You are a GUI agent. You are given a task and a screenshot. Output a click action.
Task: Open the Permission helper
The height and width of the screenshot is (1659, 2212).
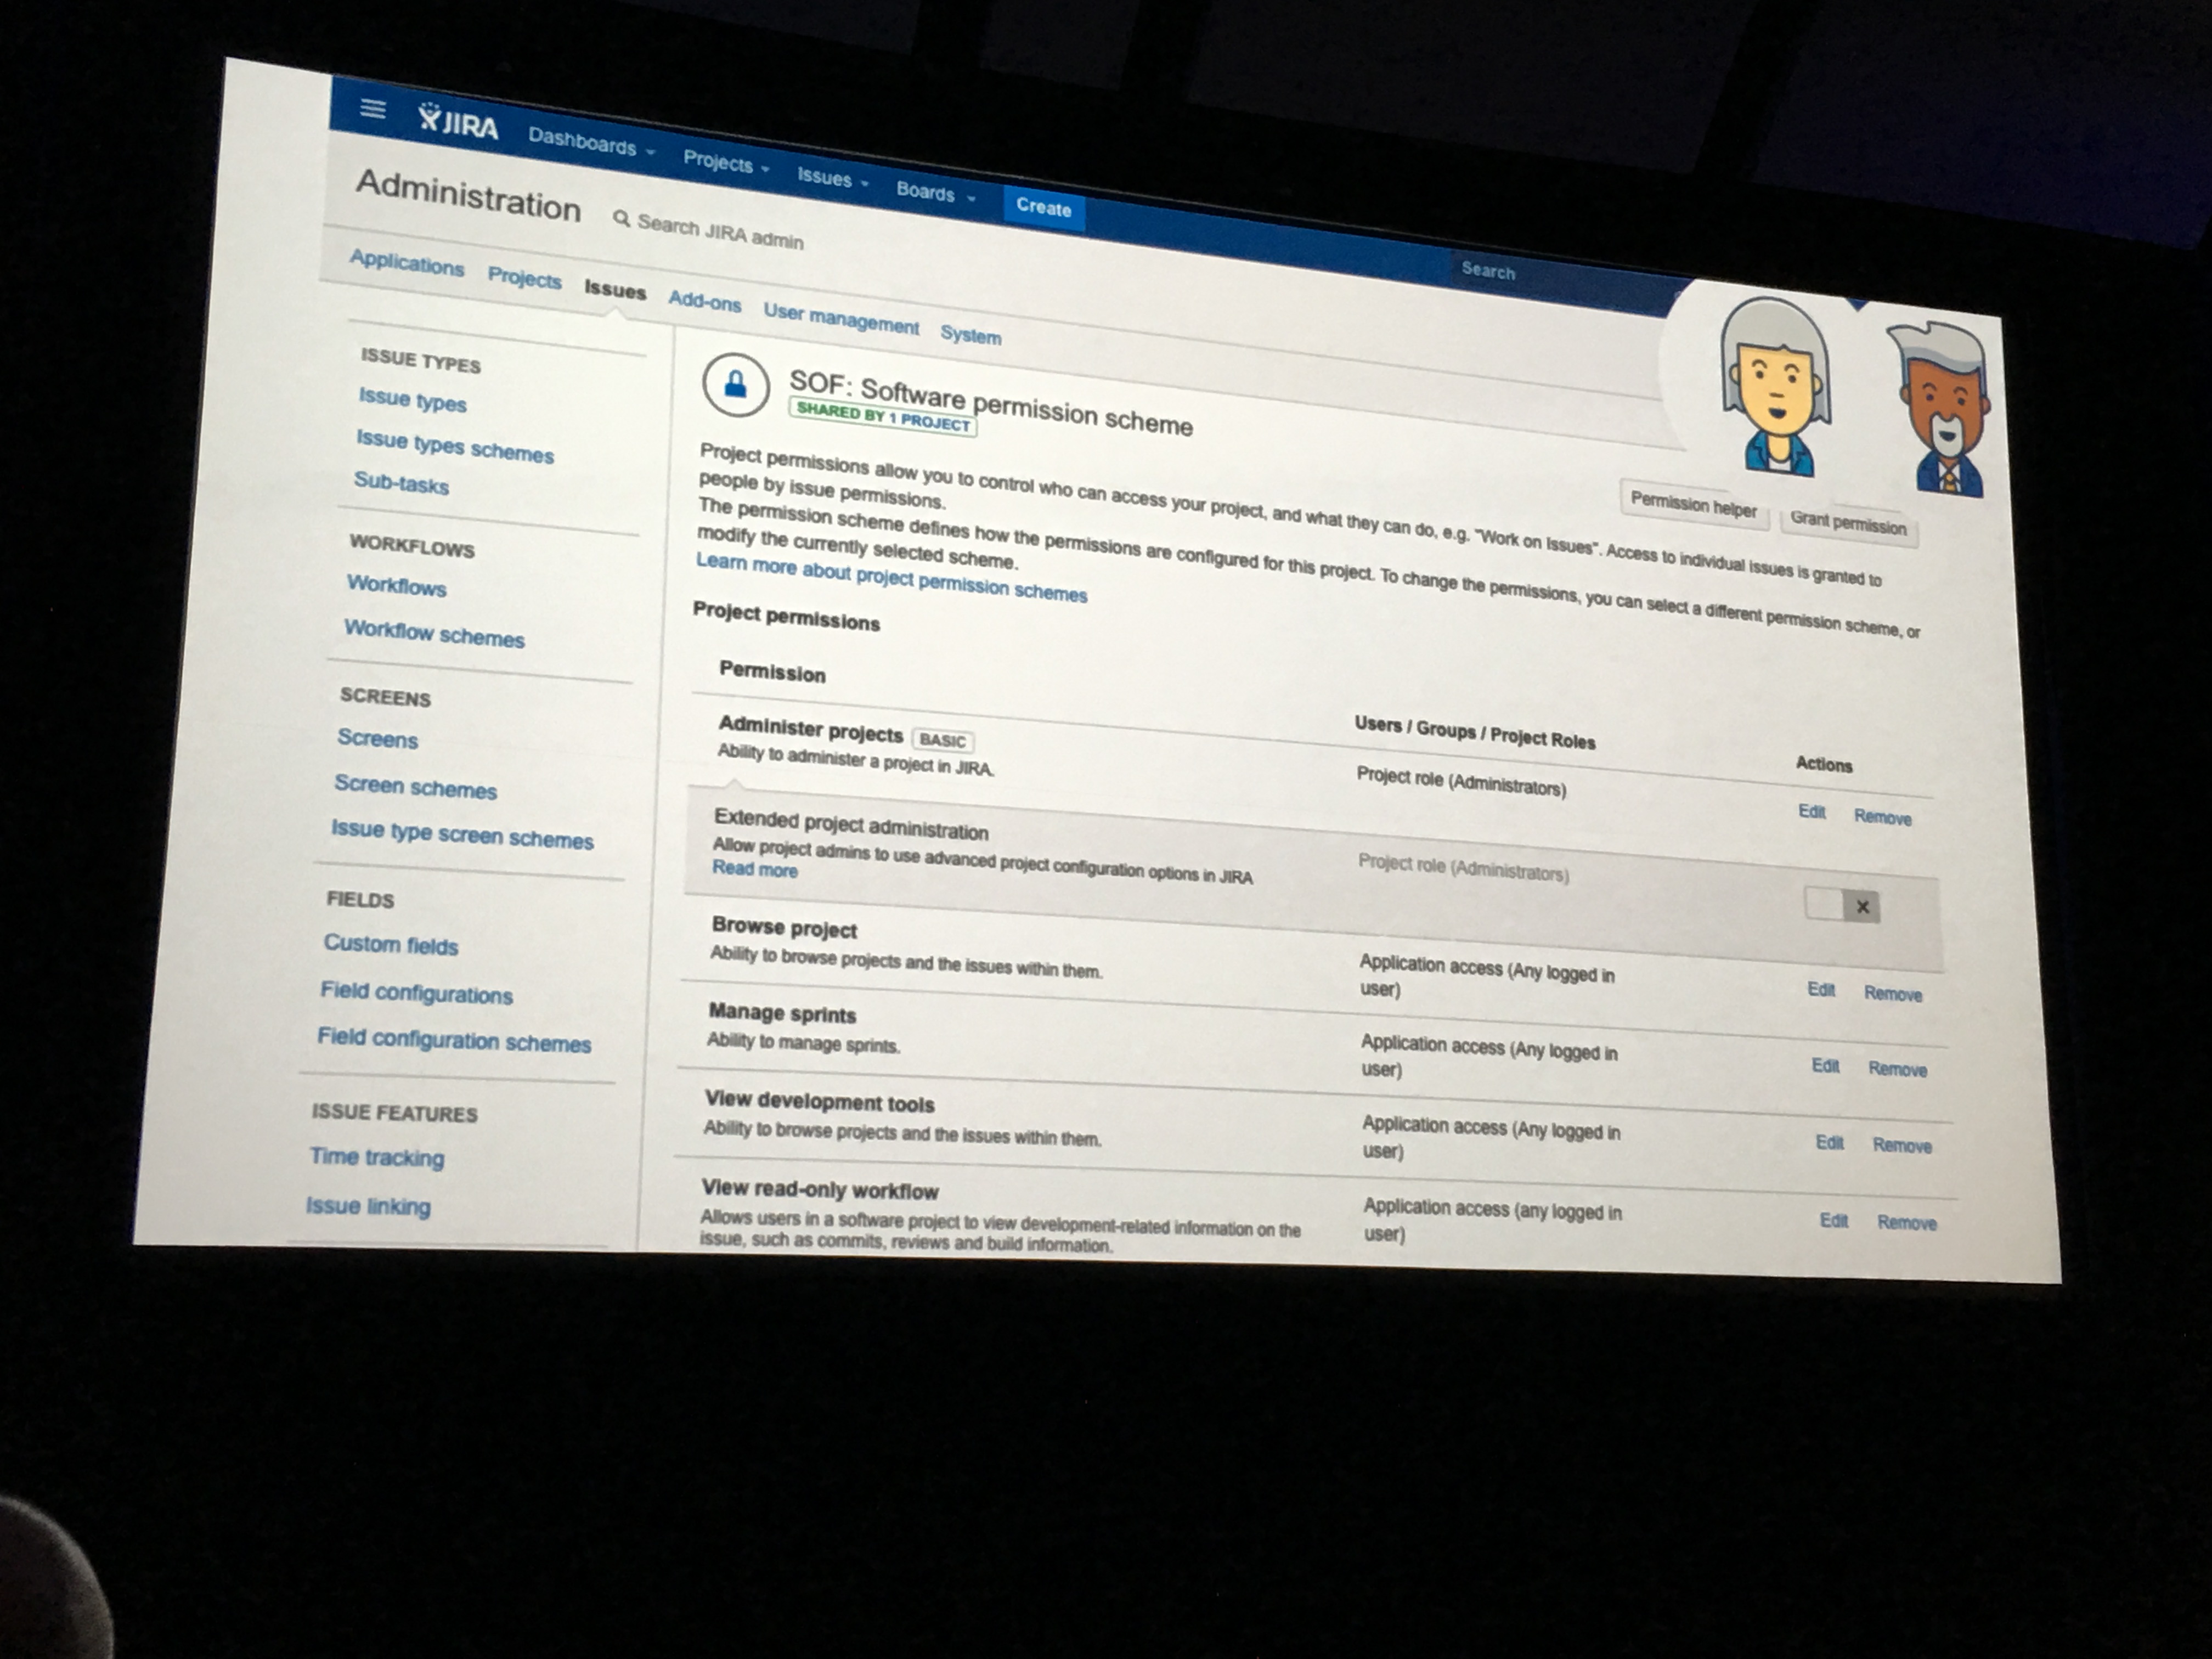tap(1694, 505)
